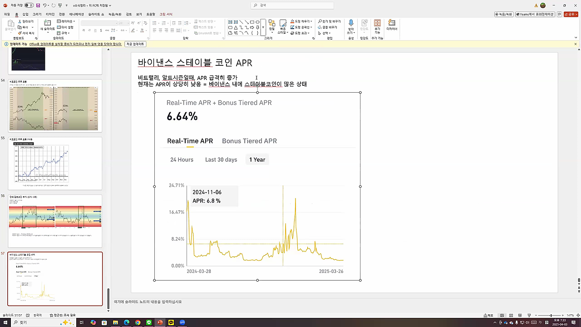581x327 pixels.
Task: Open the File (파일) tab
Action: pos(7,14)
